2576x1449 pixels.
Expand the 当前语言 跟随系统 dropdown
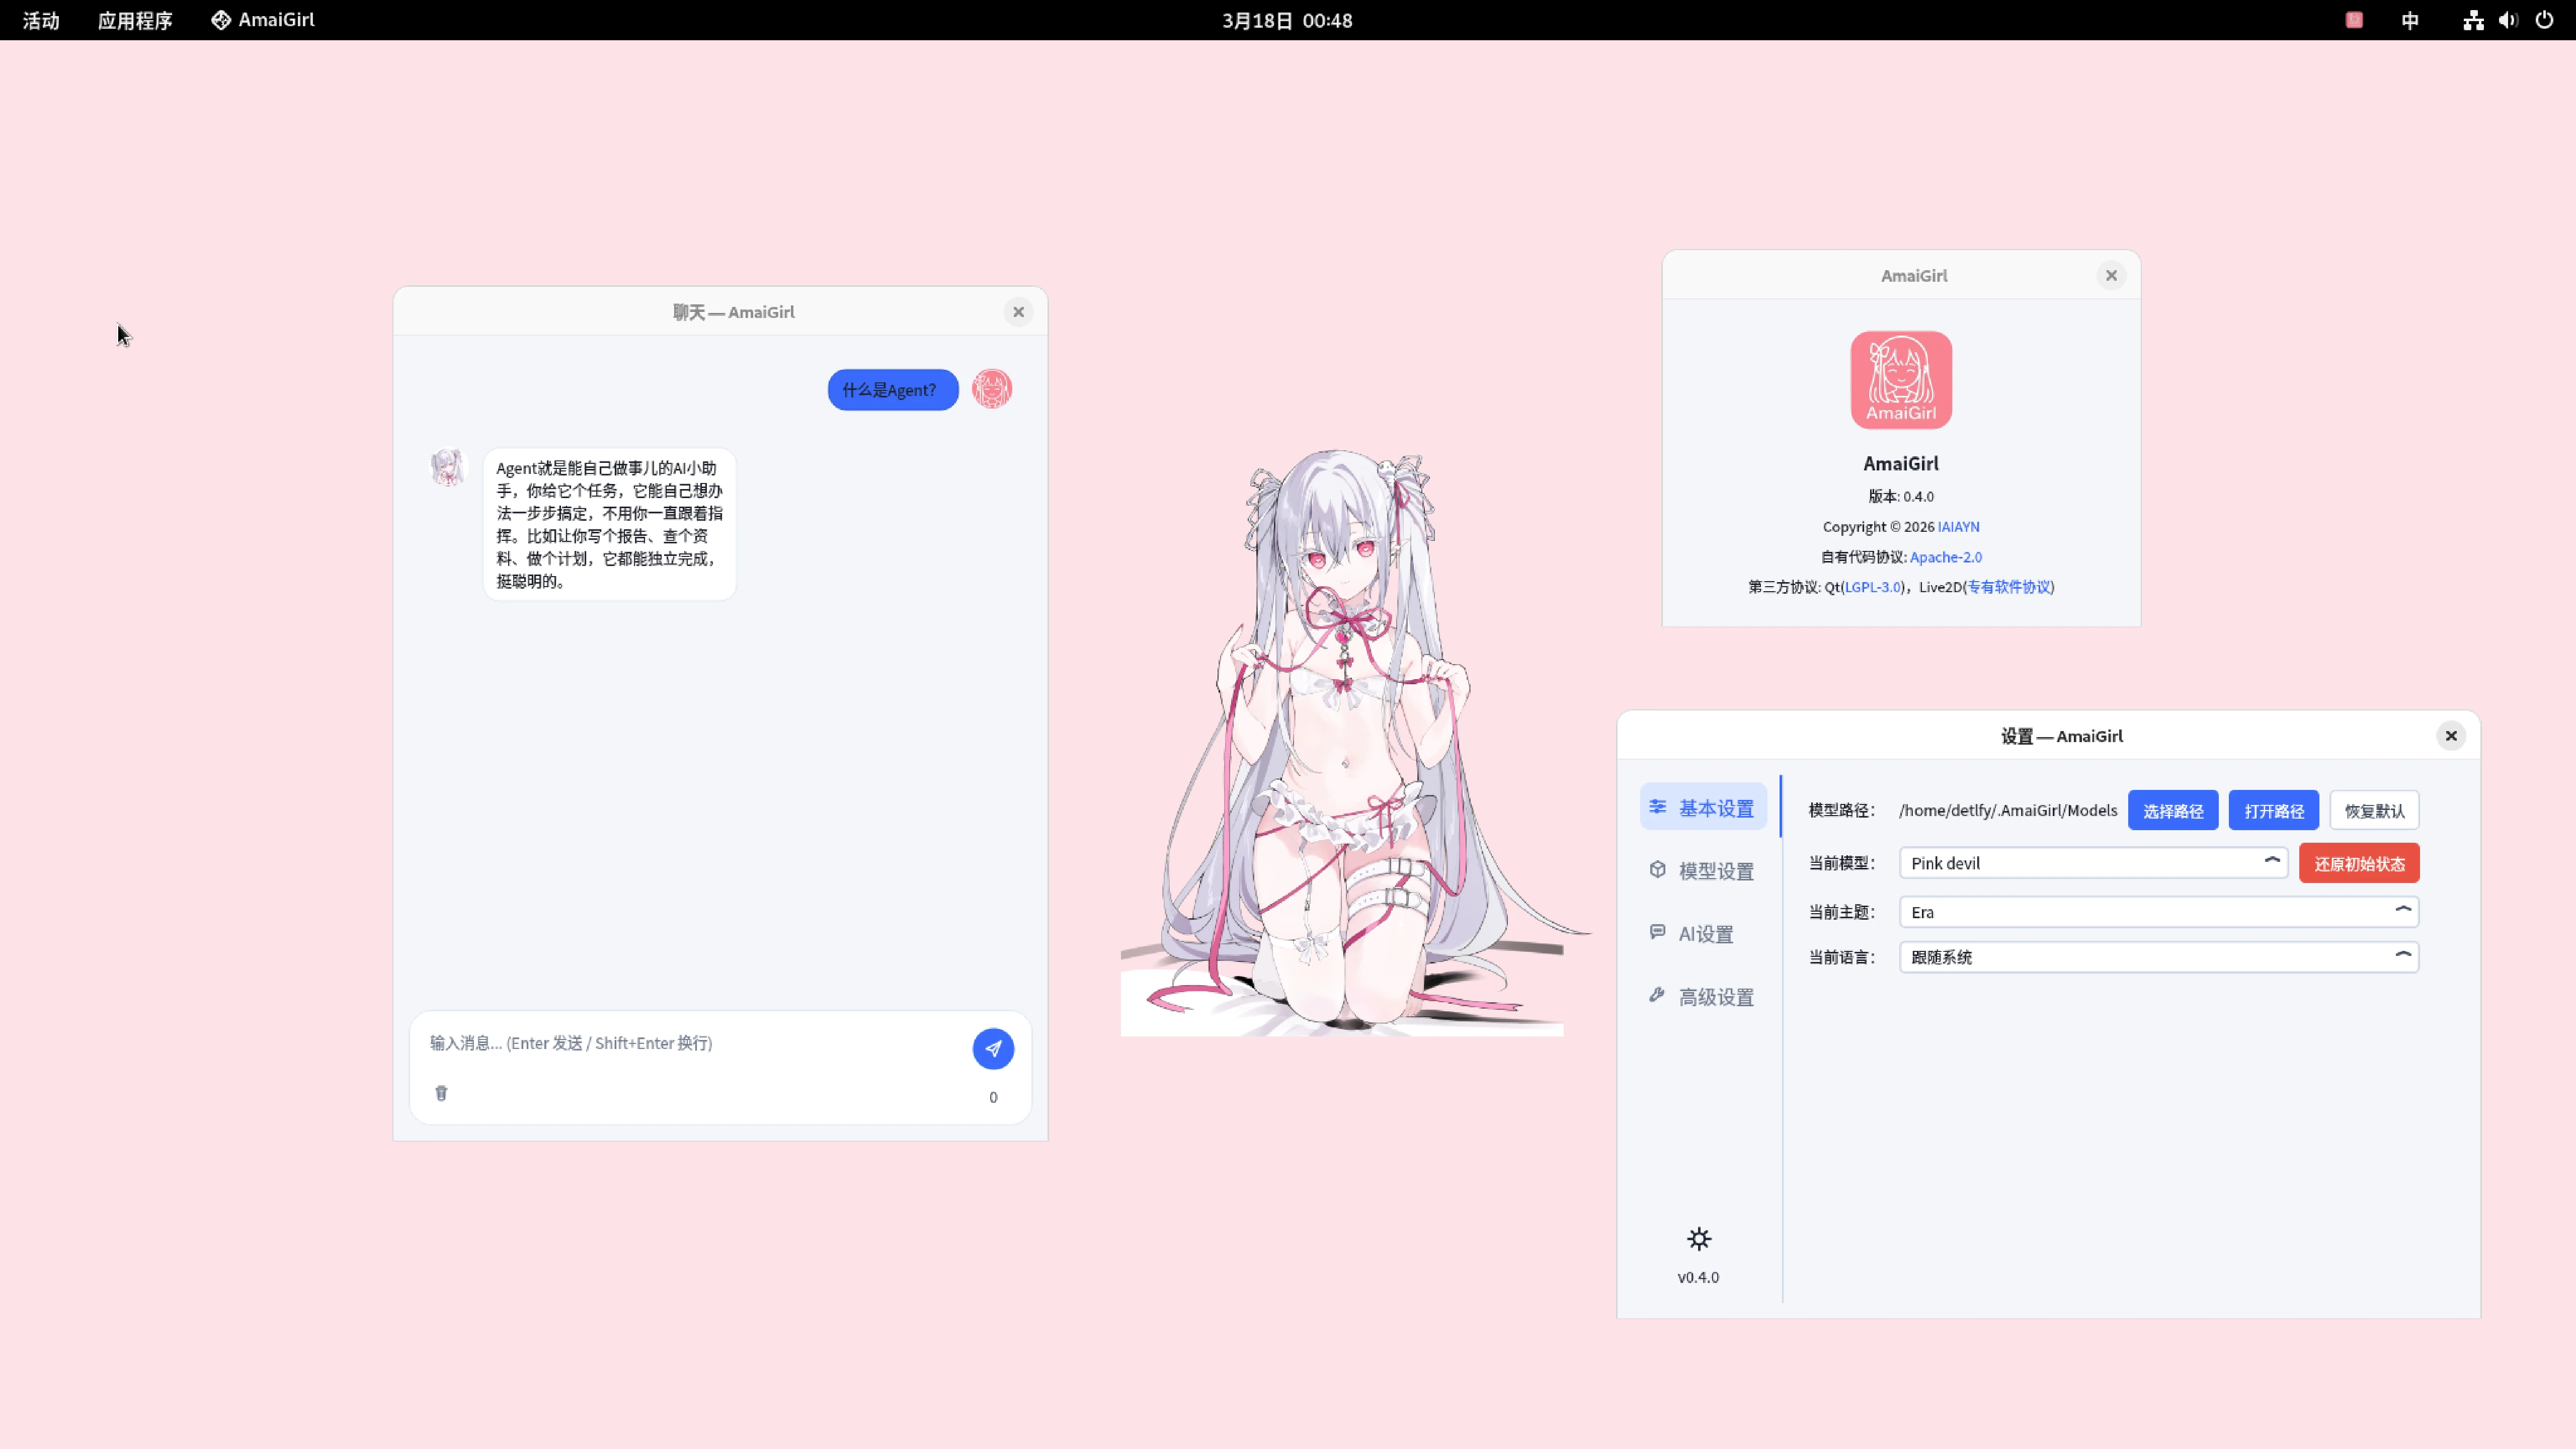(x=2159, y=957)
